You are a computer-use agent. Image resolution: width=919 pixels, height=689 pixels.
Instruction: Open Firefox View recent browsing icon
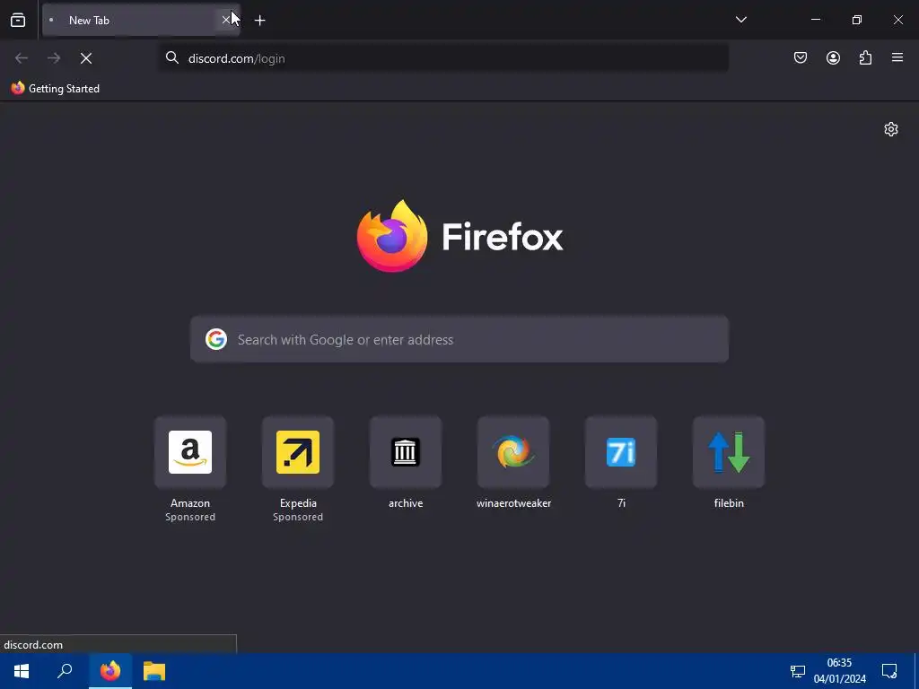tap(18, 20)
